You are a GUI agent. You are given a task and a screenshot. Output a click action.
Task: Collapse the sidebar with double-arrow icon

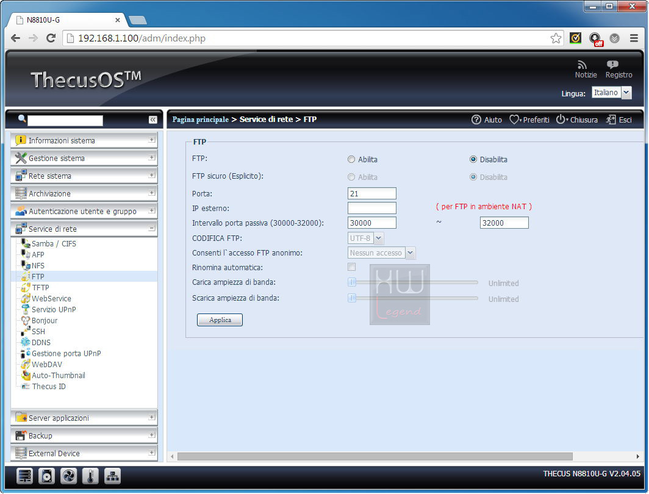(x=152, y=120)
